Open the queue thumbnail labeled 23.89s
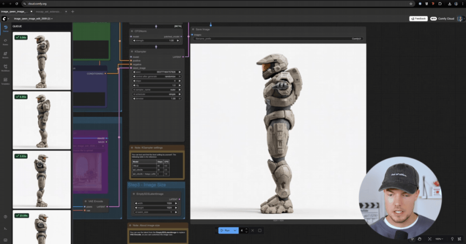Screen dimensions: 466x244 point(42,227)
